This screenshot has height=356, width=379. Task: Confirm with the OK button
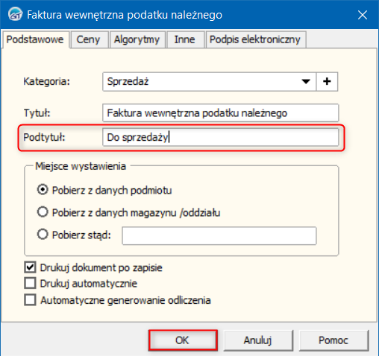(x=183, y=340)
